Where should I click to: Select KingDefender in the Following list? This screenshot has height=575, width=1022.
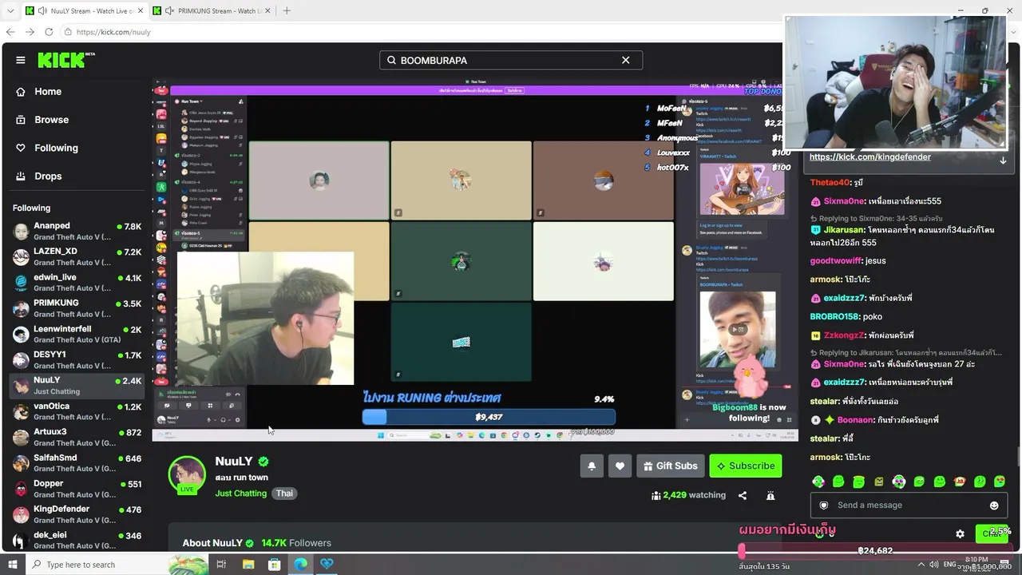tap(77, 514)
